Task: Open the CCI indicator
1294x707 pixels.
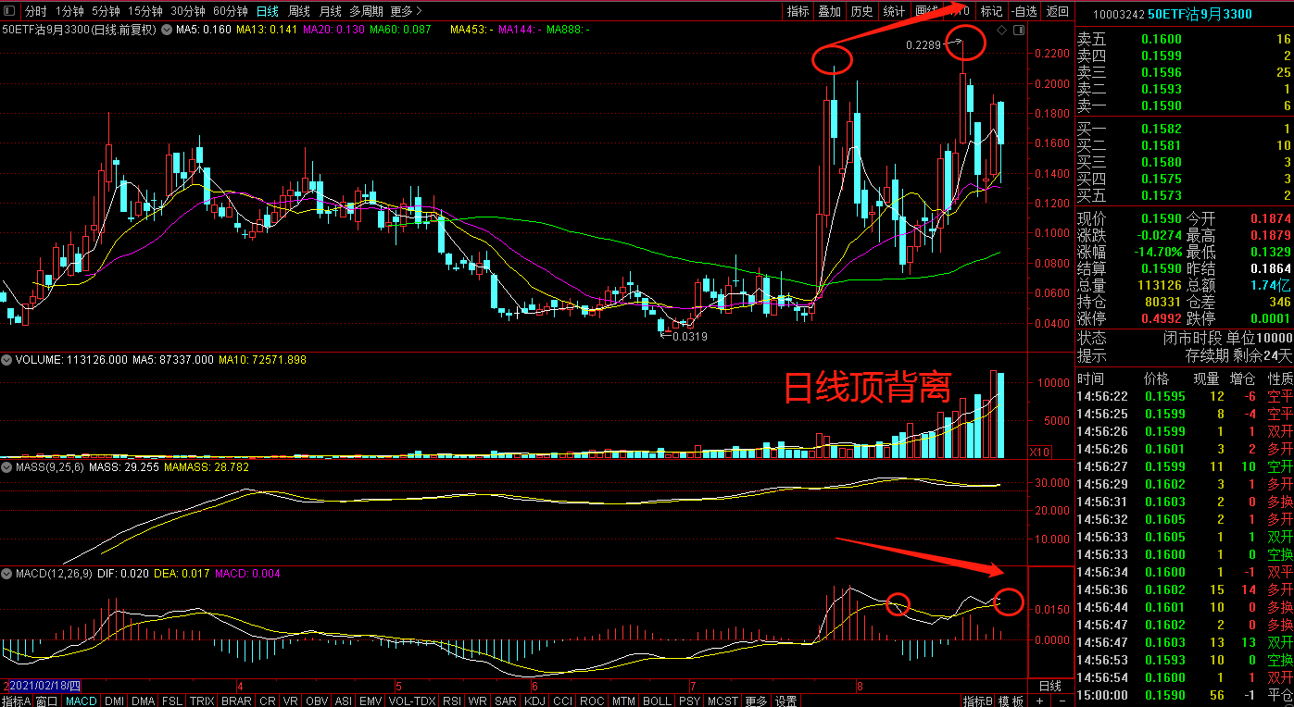Action: pyautogui.click(x=559, y=701)
